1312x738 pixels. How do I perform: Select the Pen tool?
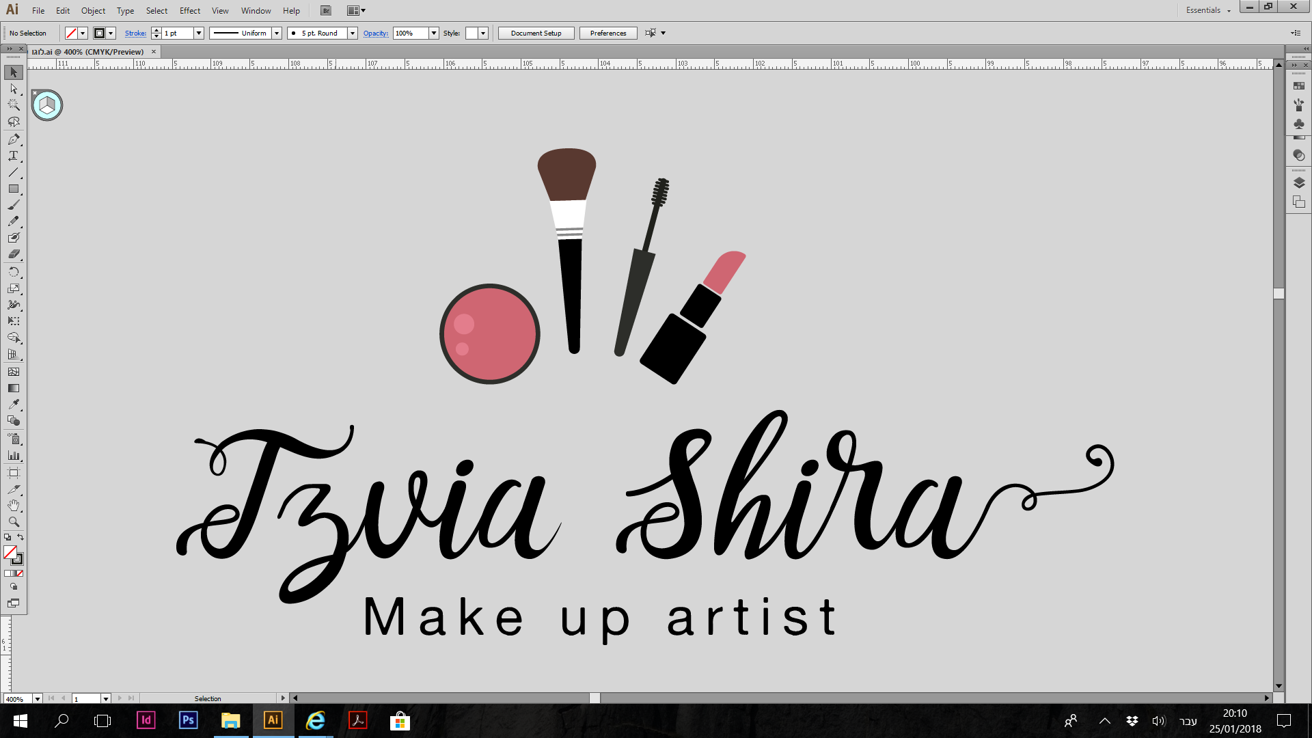coord(13,139)
